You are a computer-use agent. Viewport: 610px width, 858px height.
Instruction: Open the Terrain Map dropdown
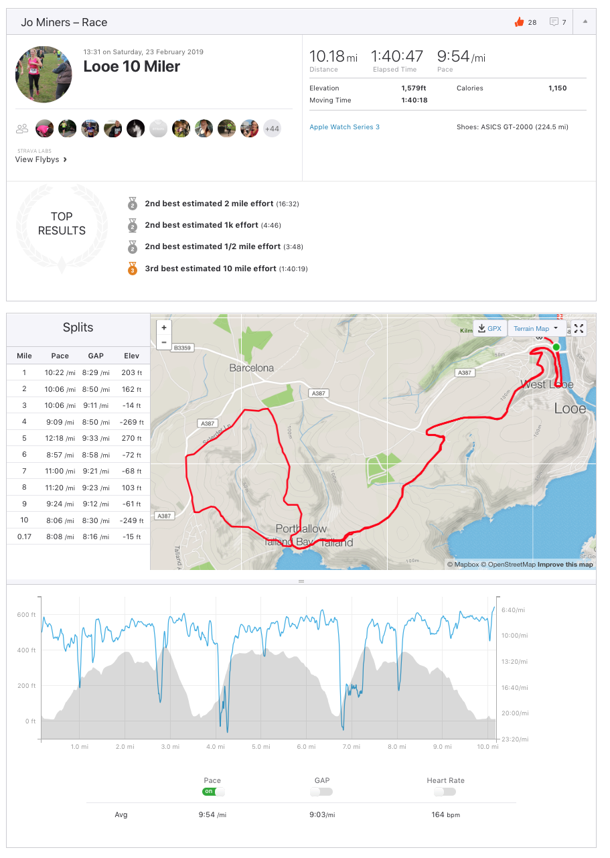(536, 328)
